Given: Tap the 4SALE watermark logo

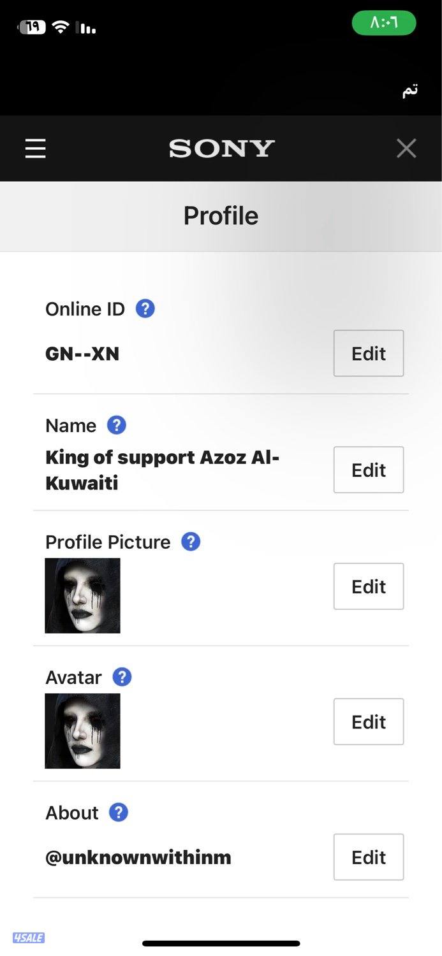Looking at the screenshot, I should pyautogui.click(x=29, y=938).
